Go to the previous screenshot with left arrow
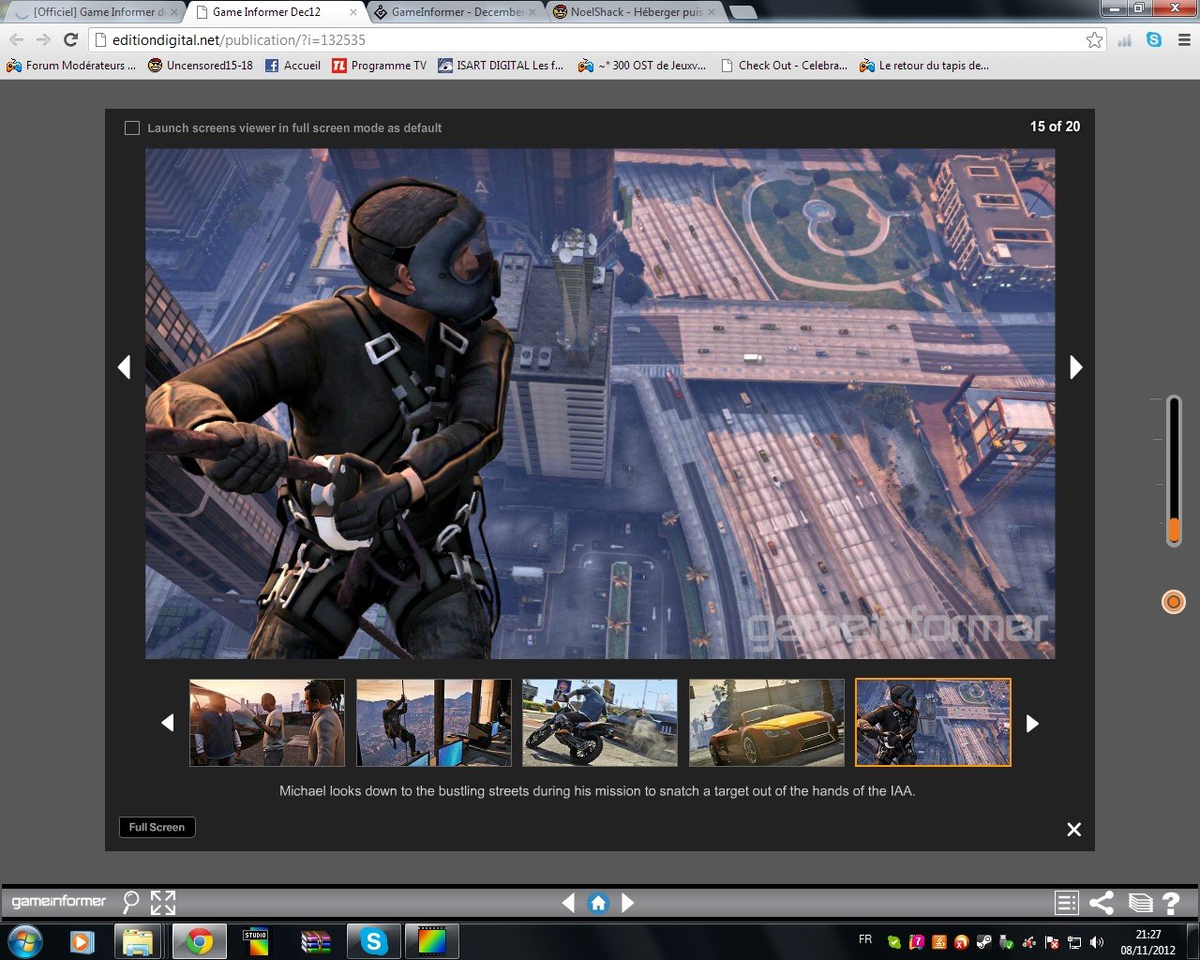Screen dimensions: 1200x960 tap(124, 367)
